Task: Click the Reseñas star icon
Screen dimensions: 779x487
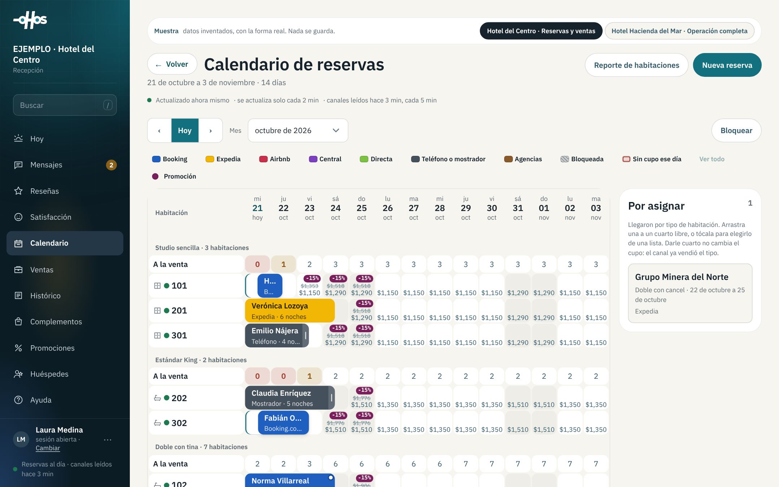Action: (x=18, y=191)
